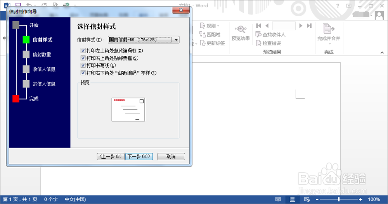Toggle 打印右下角处“邮政编码”字样 checkbox
The width and height of the screenshot is (388, 204).
83,73
